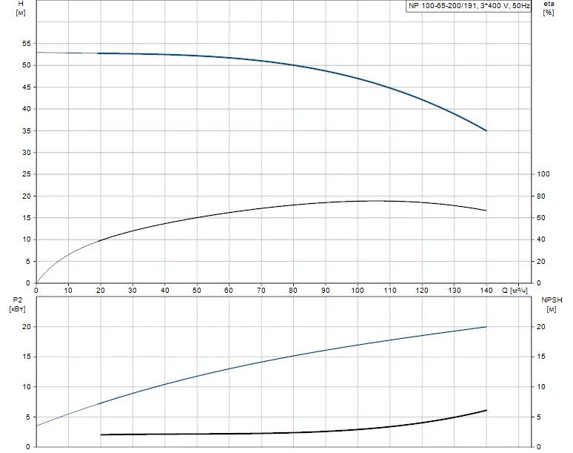Click the 15 tick on the NPSH axis

(541, 357)
